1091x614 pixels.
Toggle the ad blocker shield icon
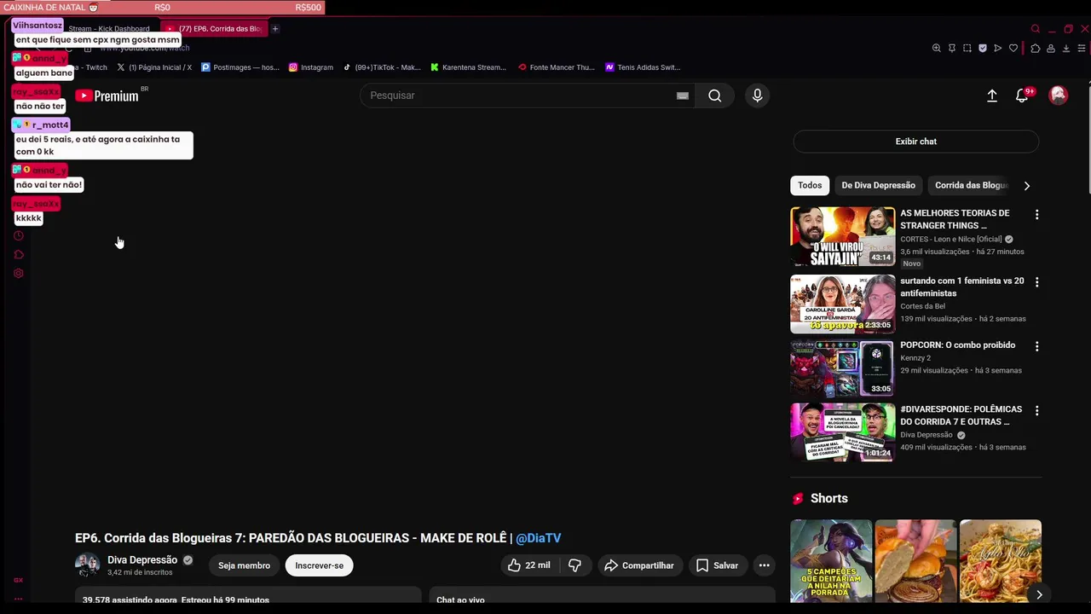(983, 49)
